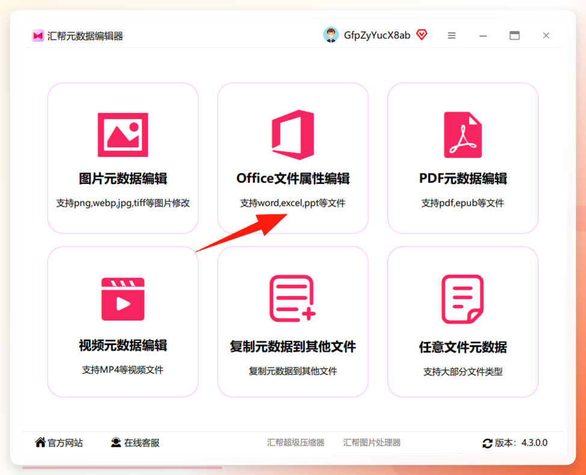Image resolution: width=586 pixels, height=475 pixels.
Task: Click 支持pdf,epub等文件 description
Action: 463,203
